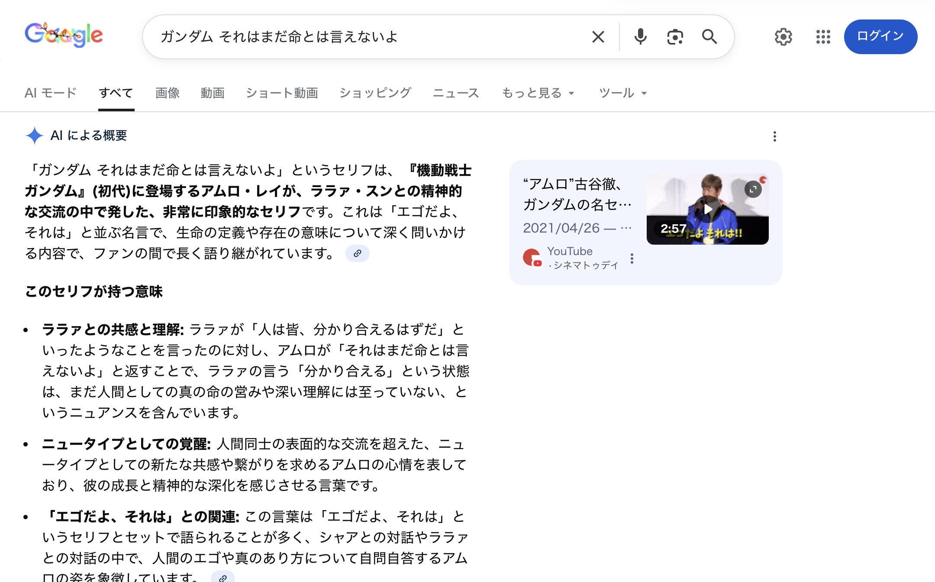Click inside the Google search field
Viewport: 935px width, 582px height.
(368, 37)
